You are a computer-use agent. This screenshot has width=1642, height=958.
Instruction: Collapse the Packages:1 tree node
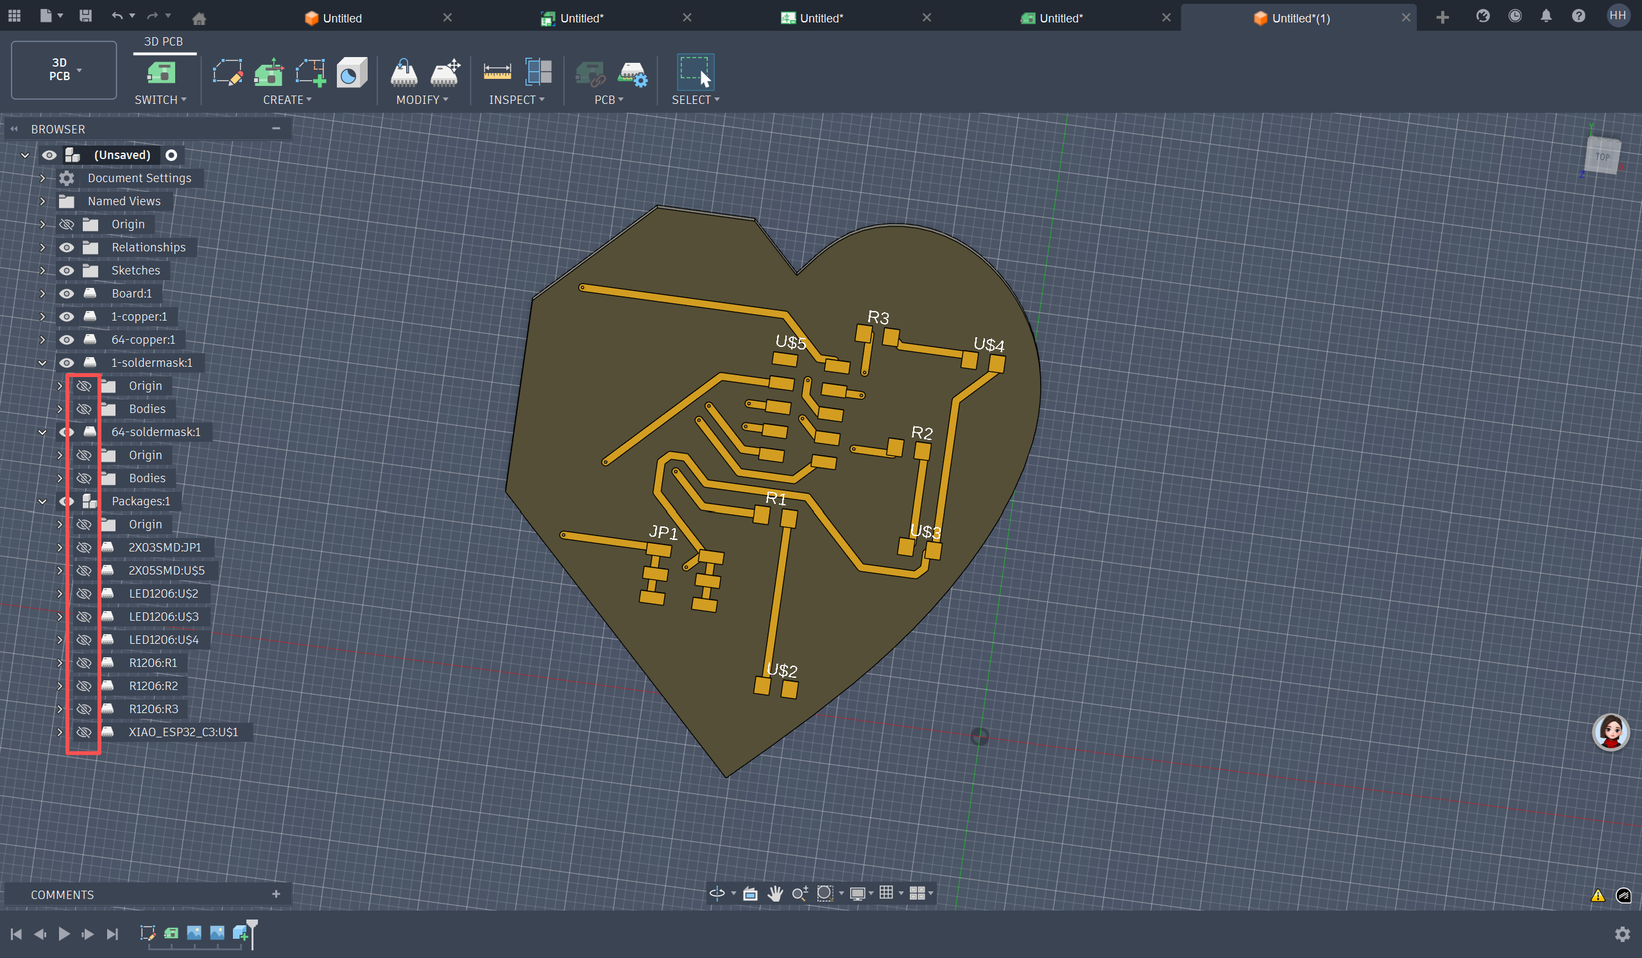point(42,501)
